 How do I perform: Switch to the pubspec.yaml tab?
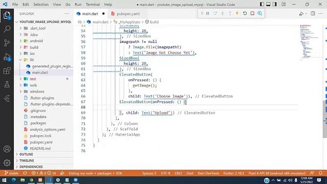click(x=128, y=14)
